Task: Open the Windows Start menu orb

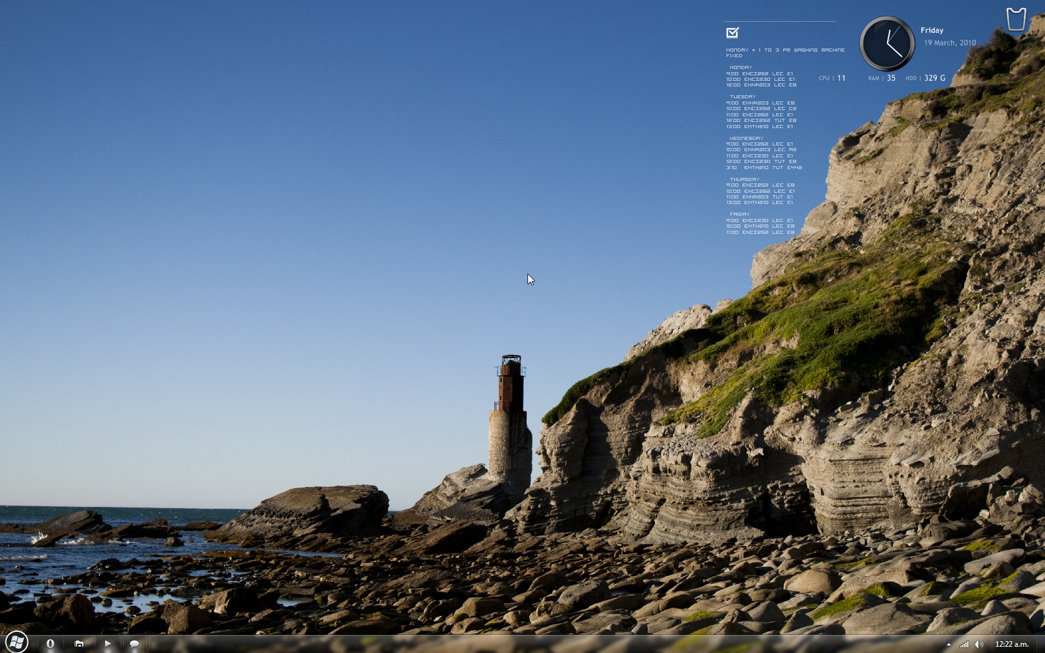Action: click(16, 642)
